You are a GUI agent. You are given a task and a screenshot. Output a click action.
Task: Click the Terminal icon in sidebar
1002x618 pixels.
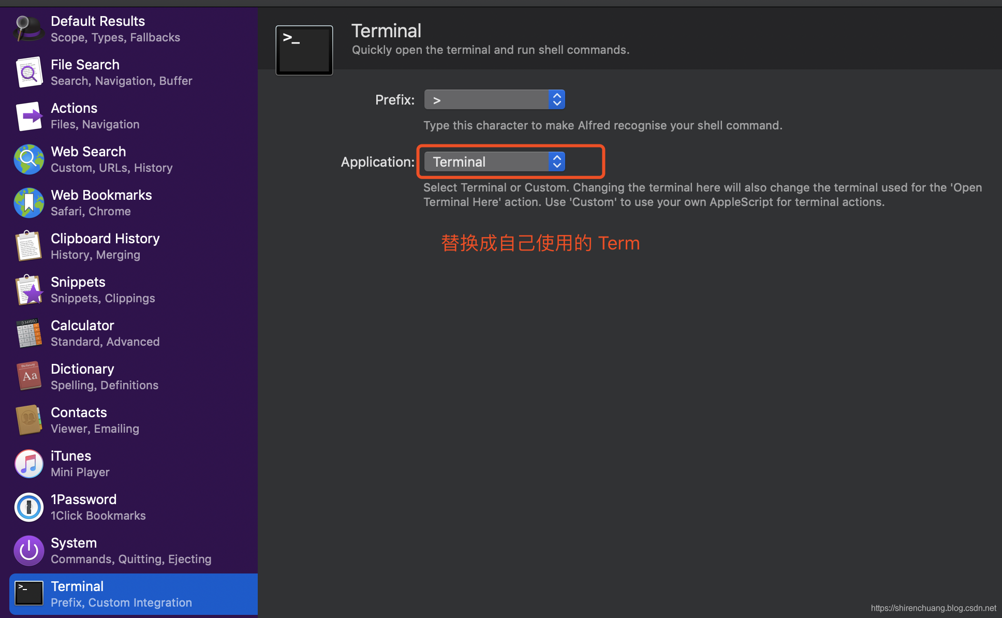pyautogui.click(x=28, y=594)
